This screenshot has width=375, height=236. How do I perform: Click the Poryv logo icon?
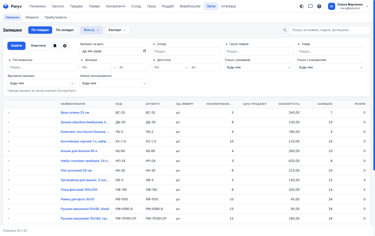tap(6, 6)
